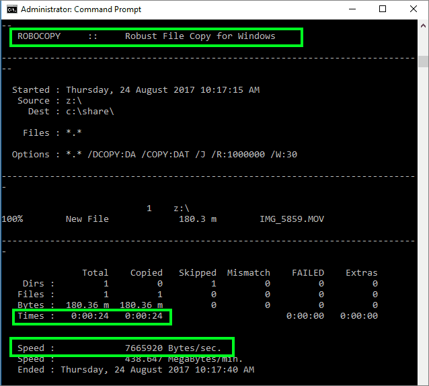Viewport: 429px width, 386px height.
Task: Click the '/J' option
Action: [200, 155]
